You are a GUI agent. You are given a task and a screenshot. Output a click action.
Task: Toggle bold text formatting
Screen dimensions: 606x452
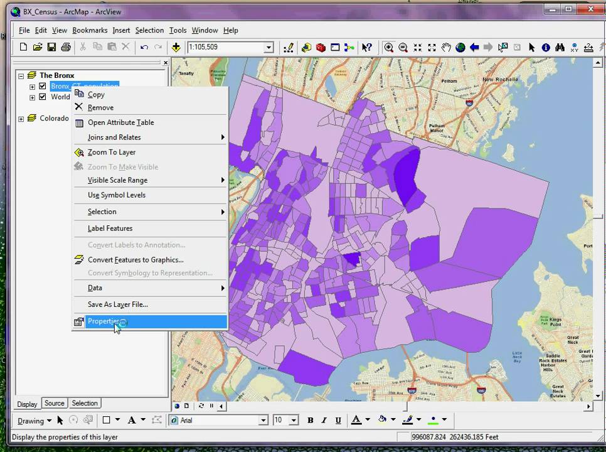tap(310, 420)
